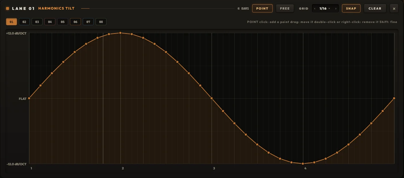Click the -12.0 dB/OCT axis label
The height and width of the screenshot is (178, 404).
[17, 164]
